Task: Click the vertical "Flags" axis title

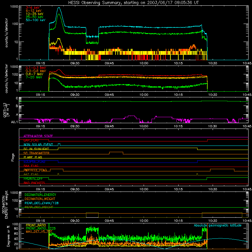Action: 13,157
